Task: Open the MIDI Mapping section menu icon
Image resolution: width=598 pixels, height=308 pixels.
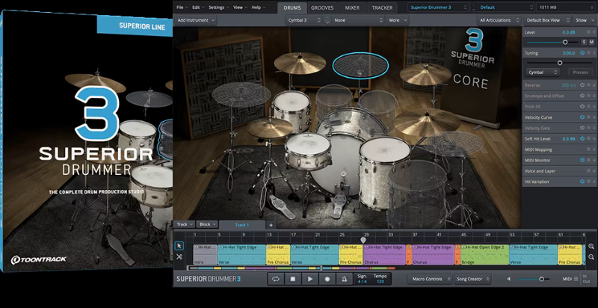Action: tap(588, 150)
